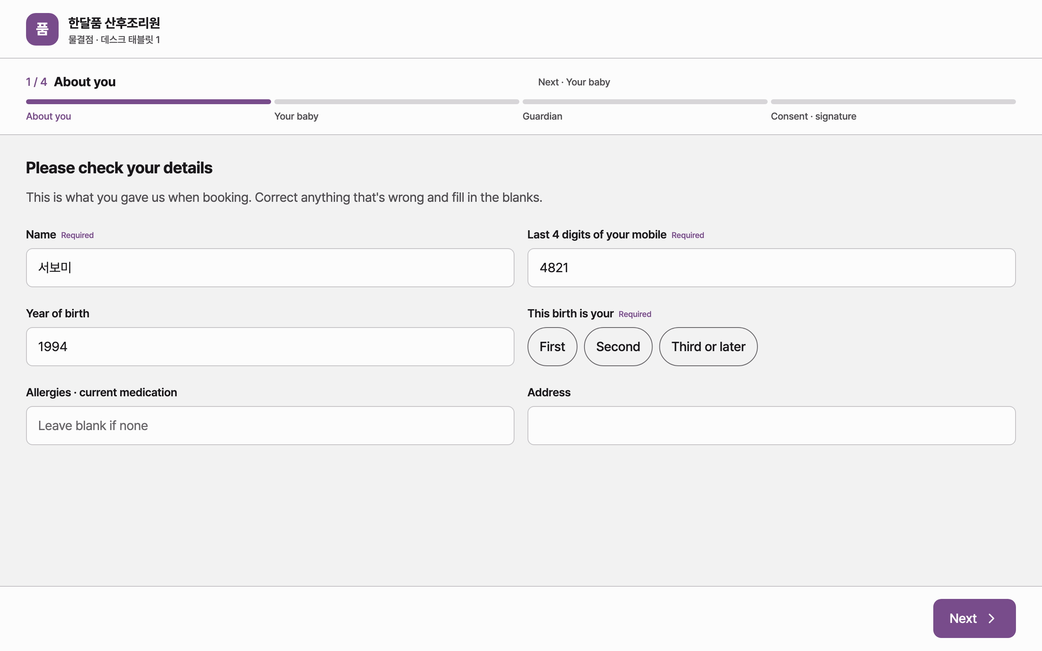The height and width of the screenshot is (651, 1042).
Task: Select the First birth option
Action: [552, 347]
